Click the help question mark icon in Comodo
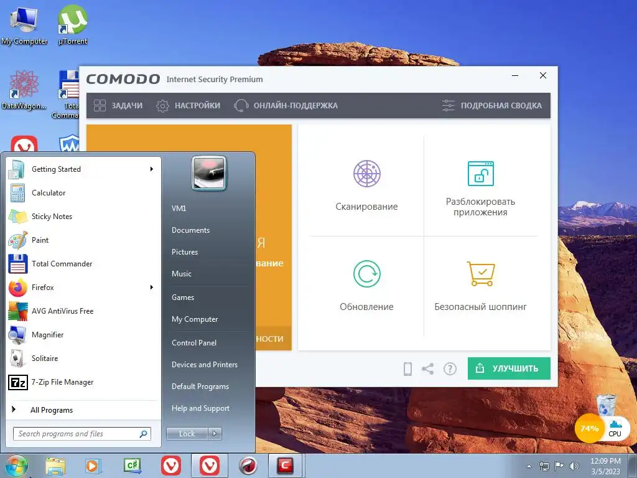This screenshot has height=478, width=637. (450, 368)
